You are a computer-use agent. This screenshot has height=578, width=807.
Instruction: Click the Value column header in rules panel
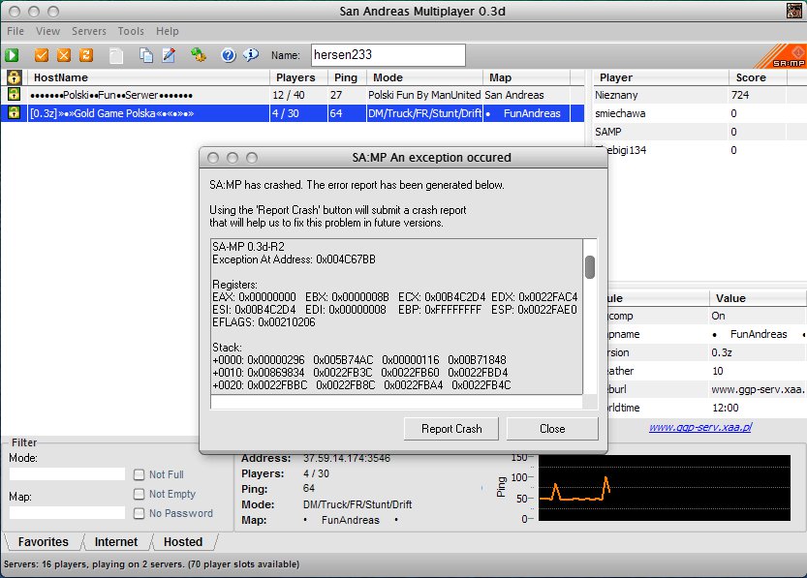(x=758, y=298)
